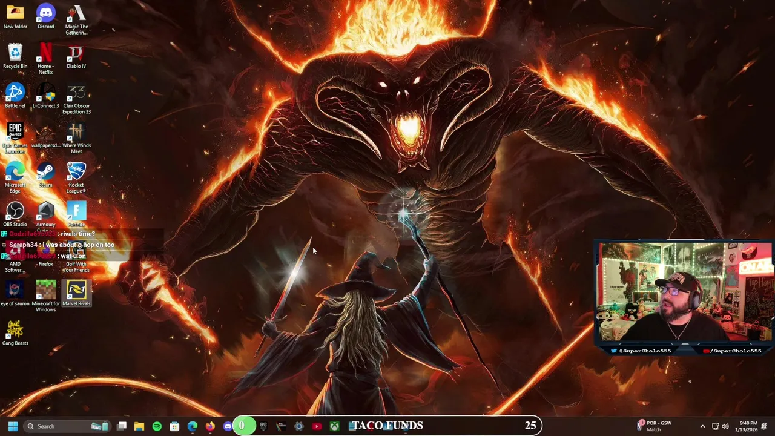Select the Gang Beasts desktop icon

tap(15, 333)
